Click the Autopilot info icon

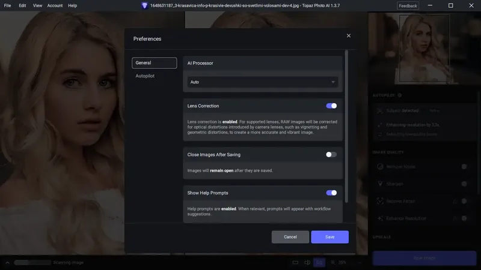coord(399,95)
